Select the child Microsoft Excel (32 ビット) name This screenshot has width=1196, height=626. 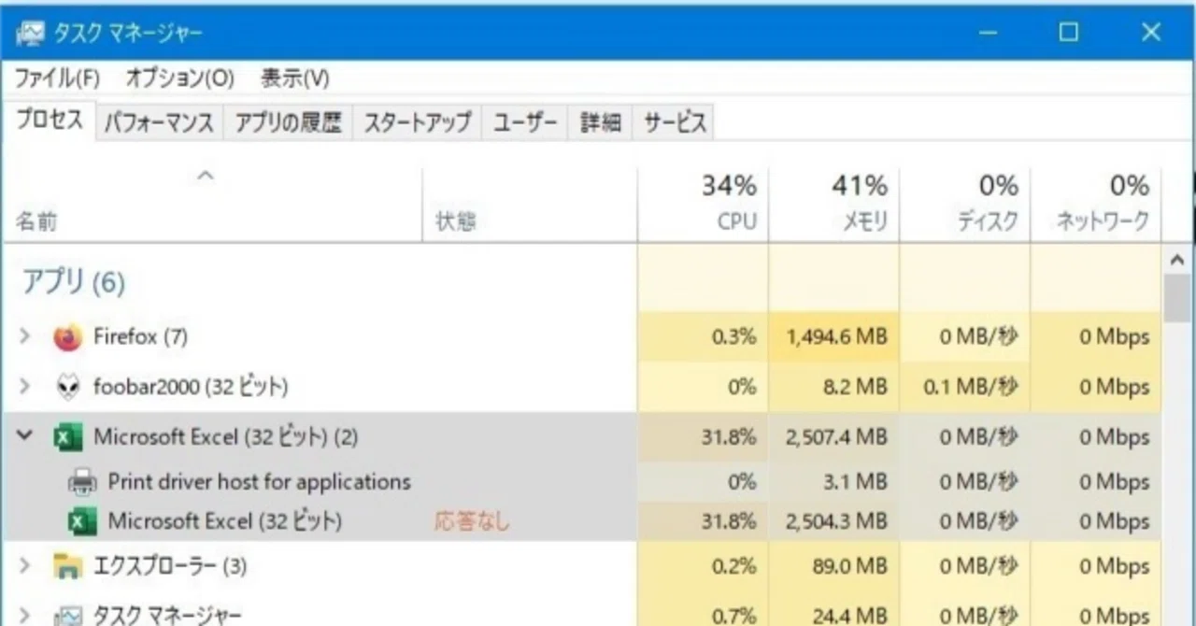[x=225, y=521]
